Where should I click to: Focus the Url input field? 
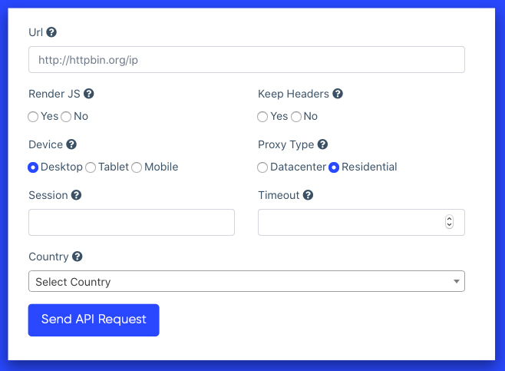[x=246, y=60]
